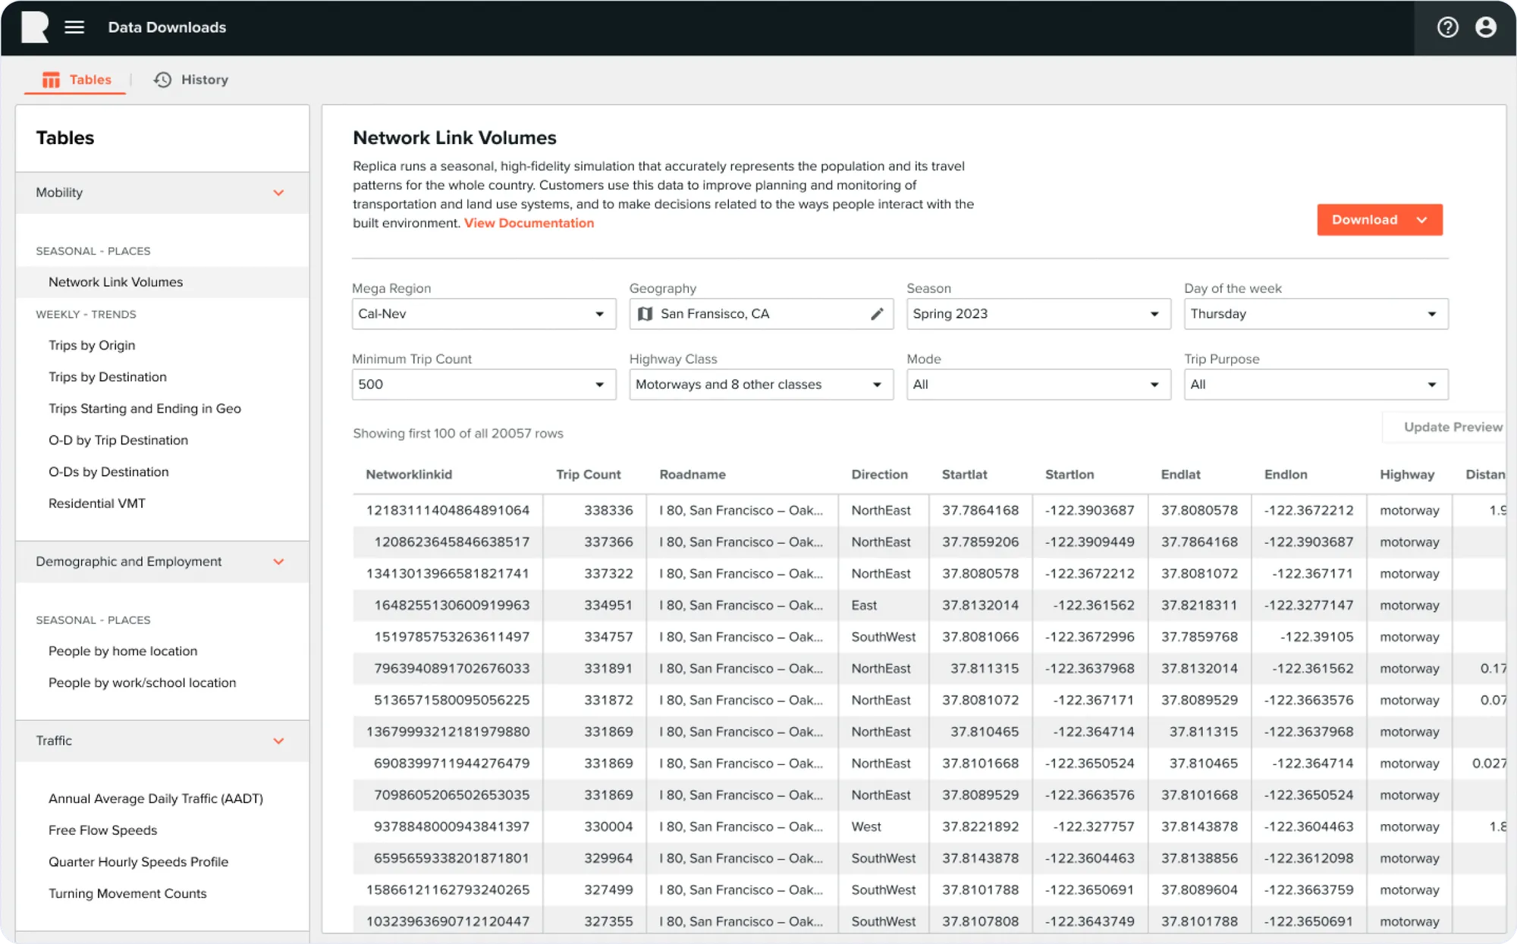Select Trips Starting and Ending in Geo
The height and width of the screenshot is (944, 1517).
pos(145,409)
